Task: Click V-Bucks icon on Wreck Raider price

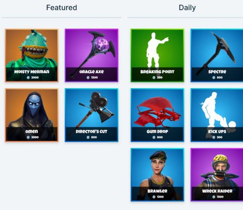Action: coord(214,197)
